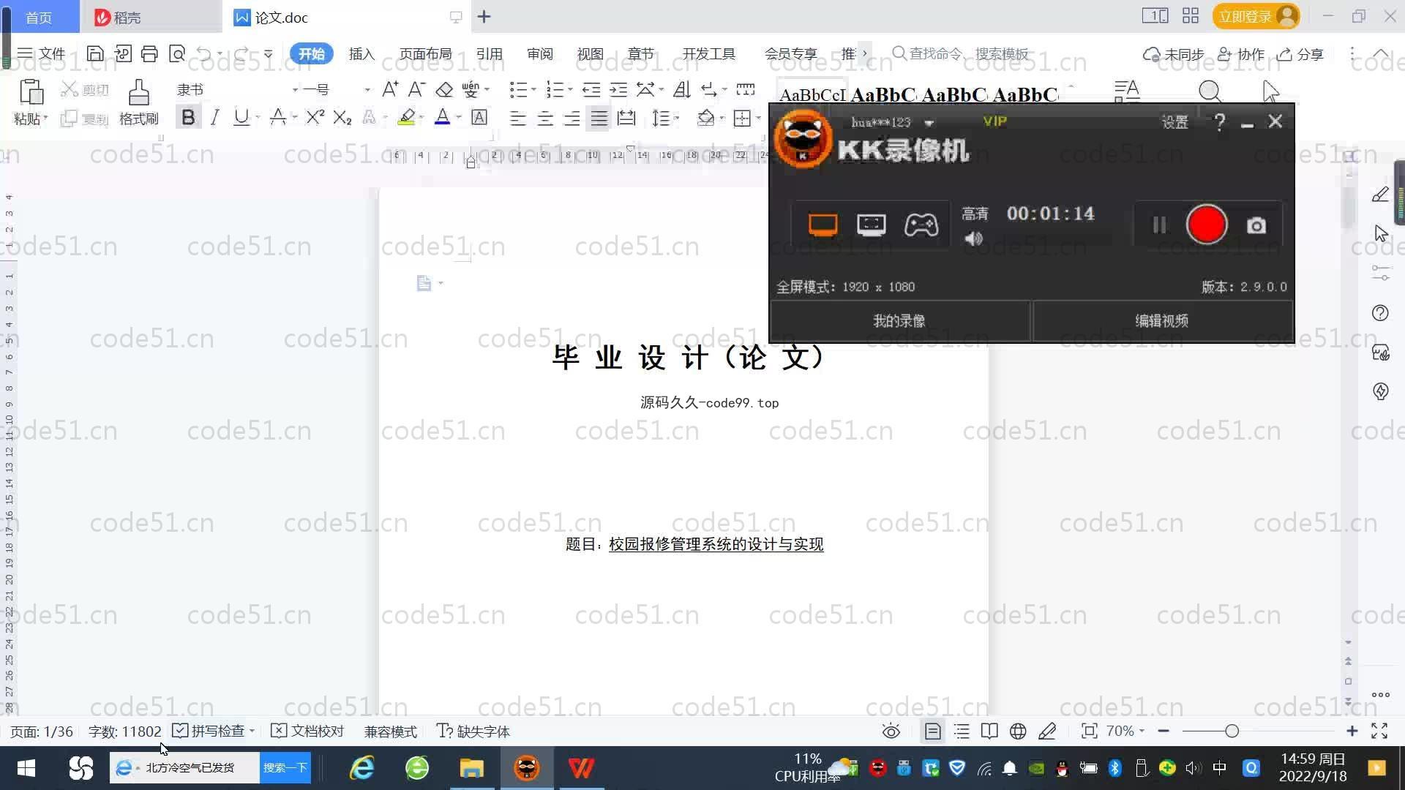Screen dimensions: 1405x790
Task: Switch to web layout globe icon
Action: (1018, 731)
